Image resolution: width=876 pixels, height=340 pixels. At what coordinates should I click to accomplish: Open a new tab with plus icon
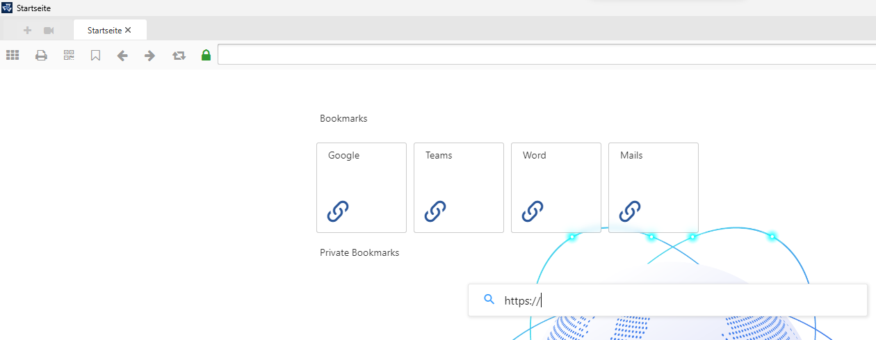[x=28, y=31]
